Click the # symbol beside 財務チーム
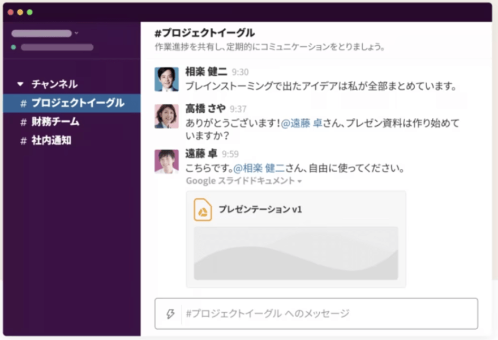498x340 pixels. click(24, 122)
